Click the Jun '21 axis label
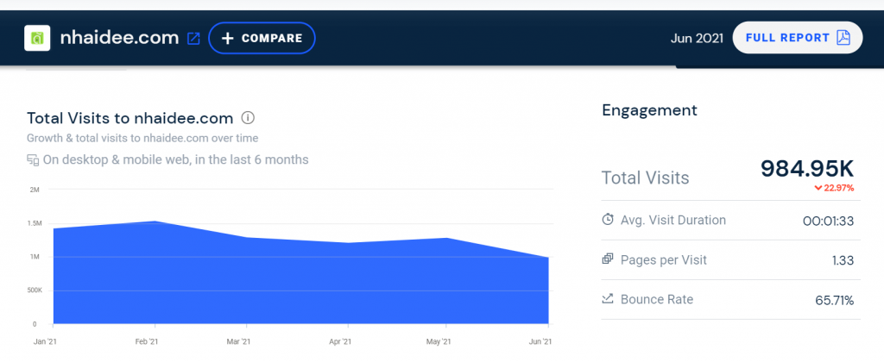 (x=540, y=341)
